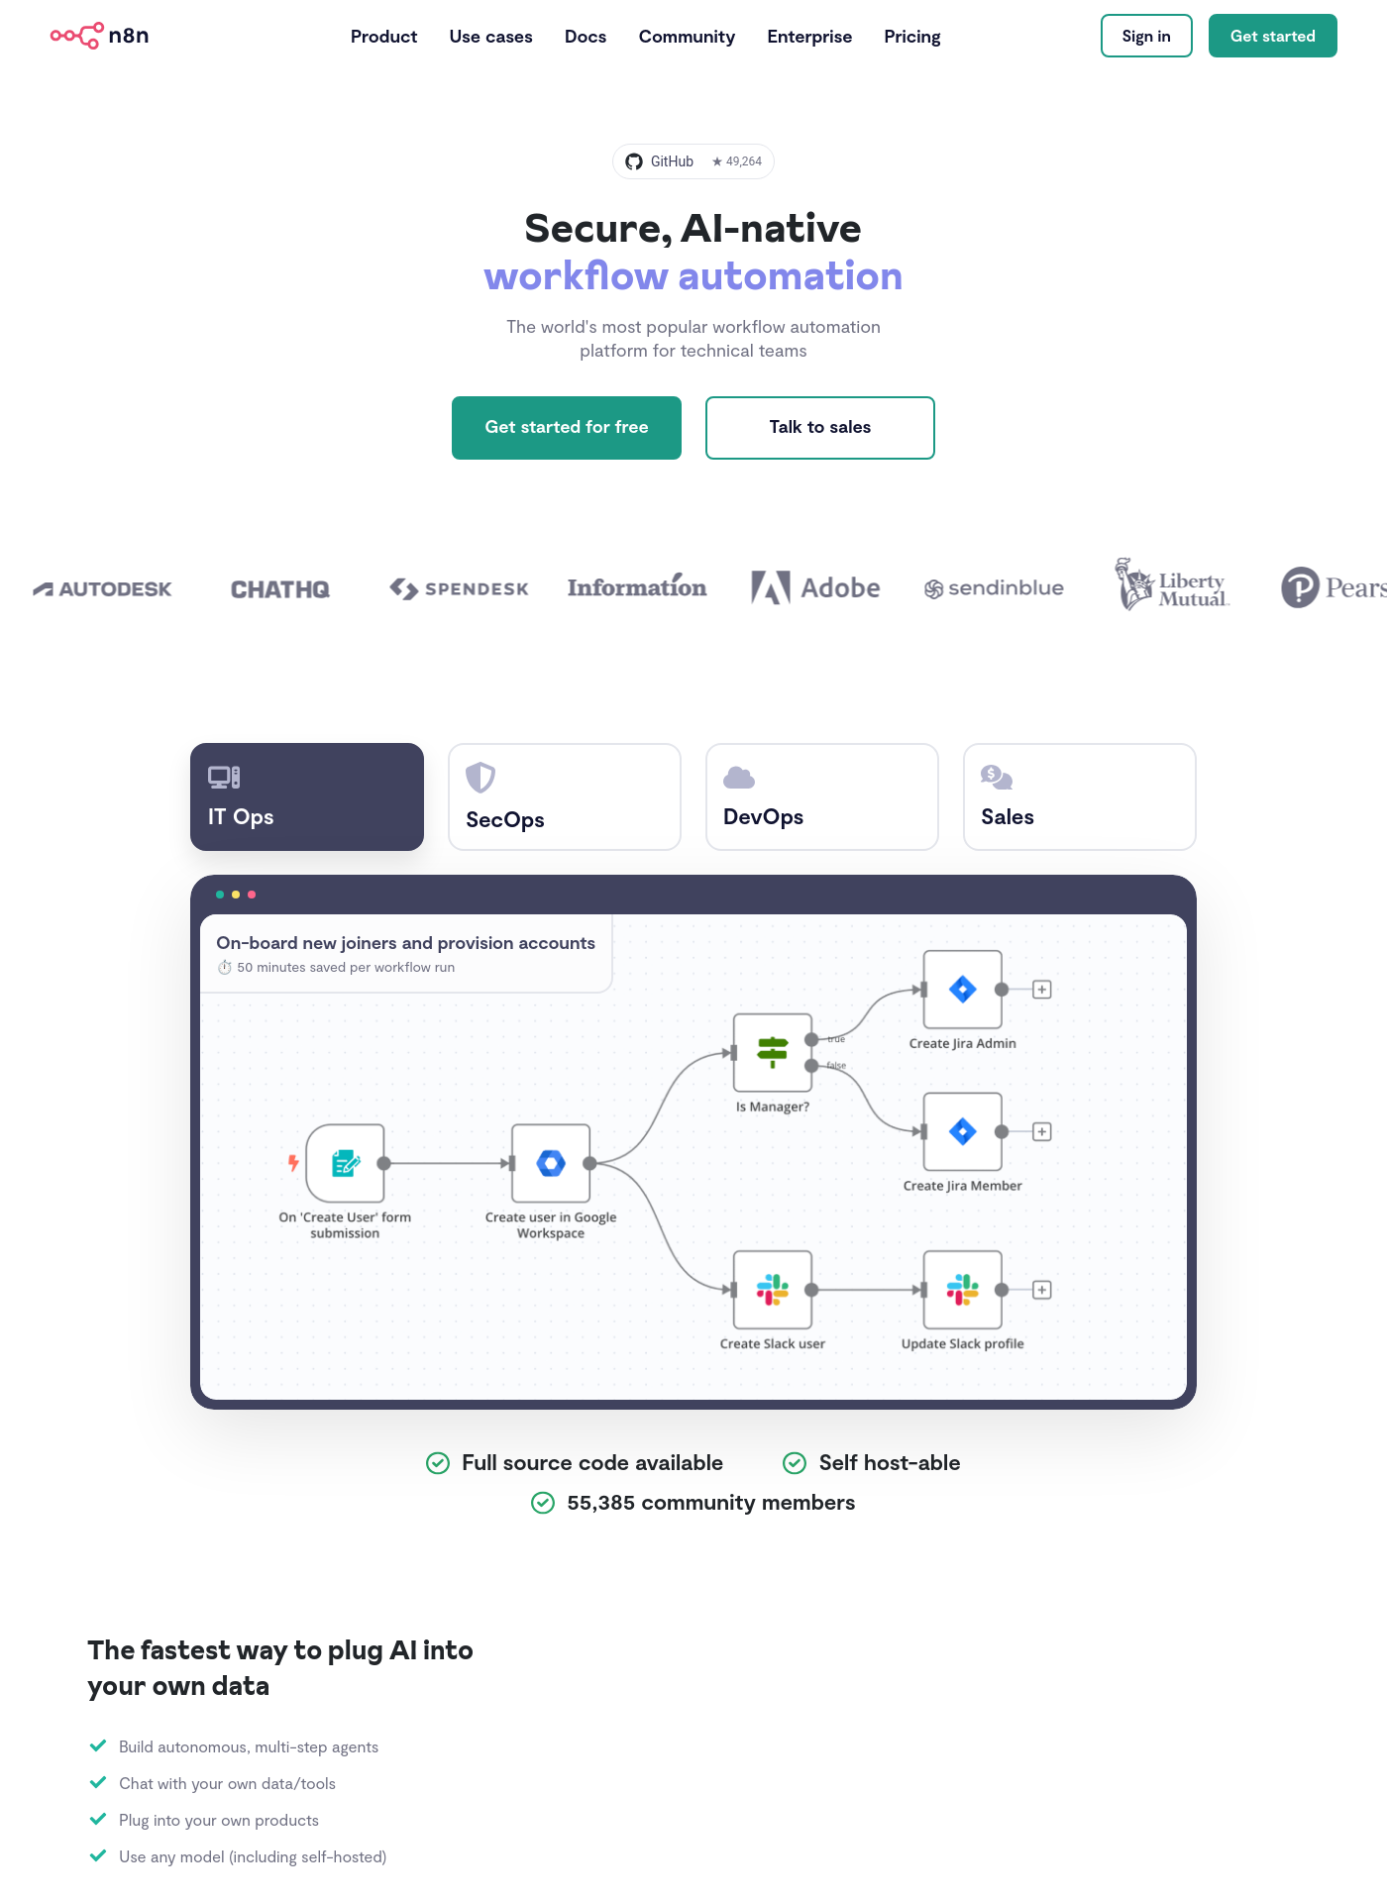
Task: Click the true output of Is Manager?
Action: 811,1039
